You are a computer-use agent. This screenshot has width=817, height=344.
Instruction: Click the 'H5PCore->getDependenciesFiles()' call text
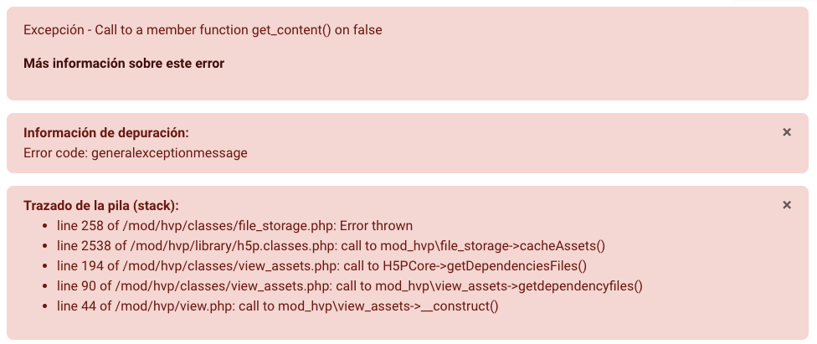(485, 266)
